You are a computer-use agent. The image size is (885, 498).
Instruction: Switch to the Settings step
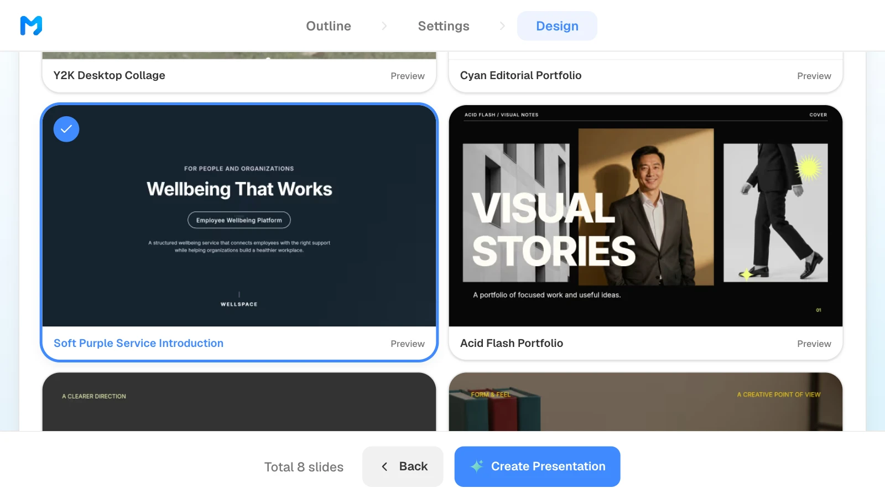point(444,26)
